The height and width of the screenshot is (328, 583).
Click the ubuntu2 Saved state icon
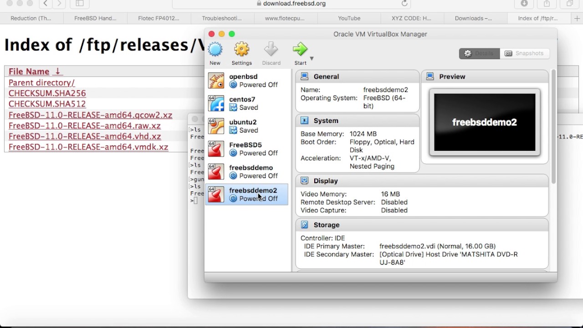(x=233, y=130)
